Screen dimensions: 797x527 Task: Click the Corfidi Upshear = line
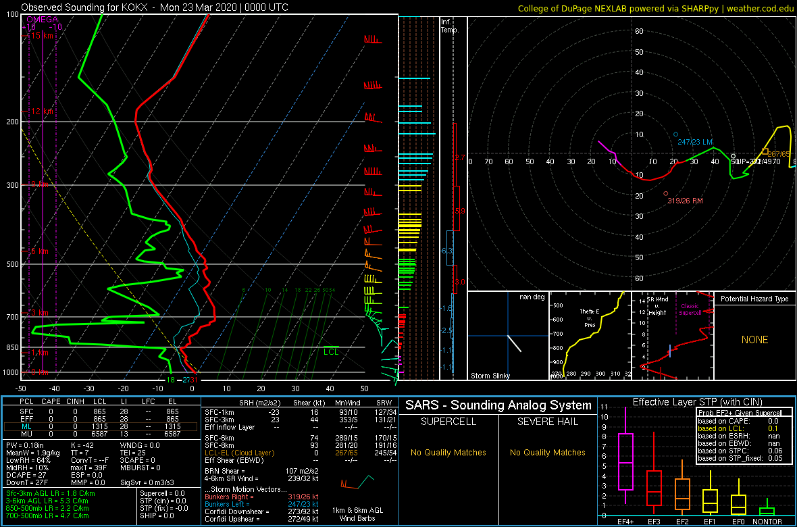pos(261,519)
